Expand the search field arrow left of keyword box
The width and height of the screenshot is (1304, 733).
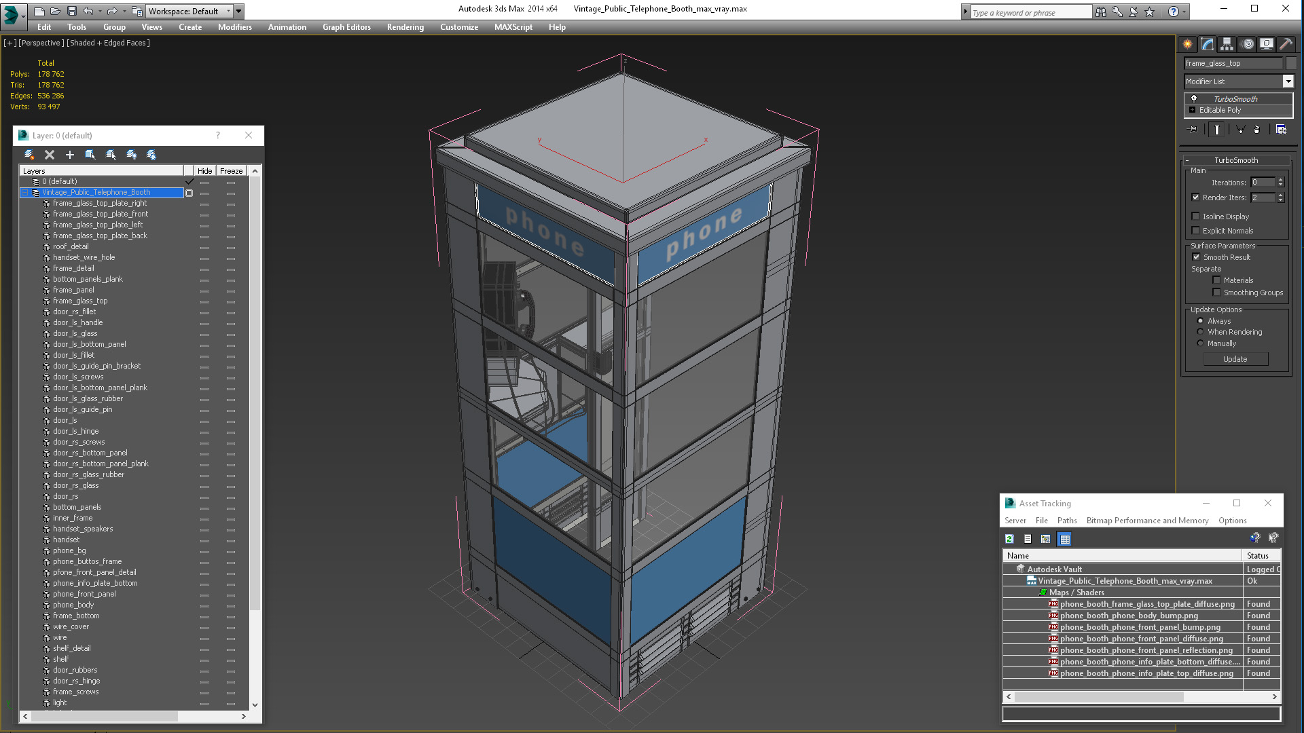[x=965, y=12]
